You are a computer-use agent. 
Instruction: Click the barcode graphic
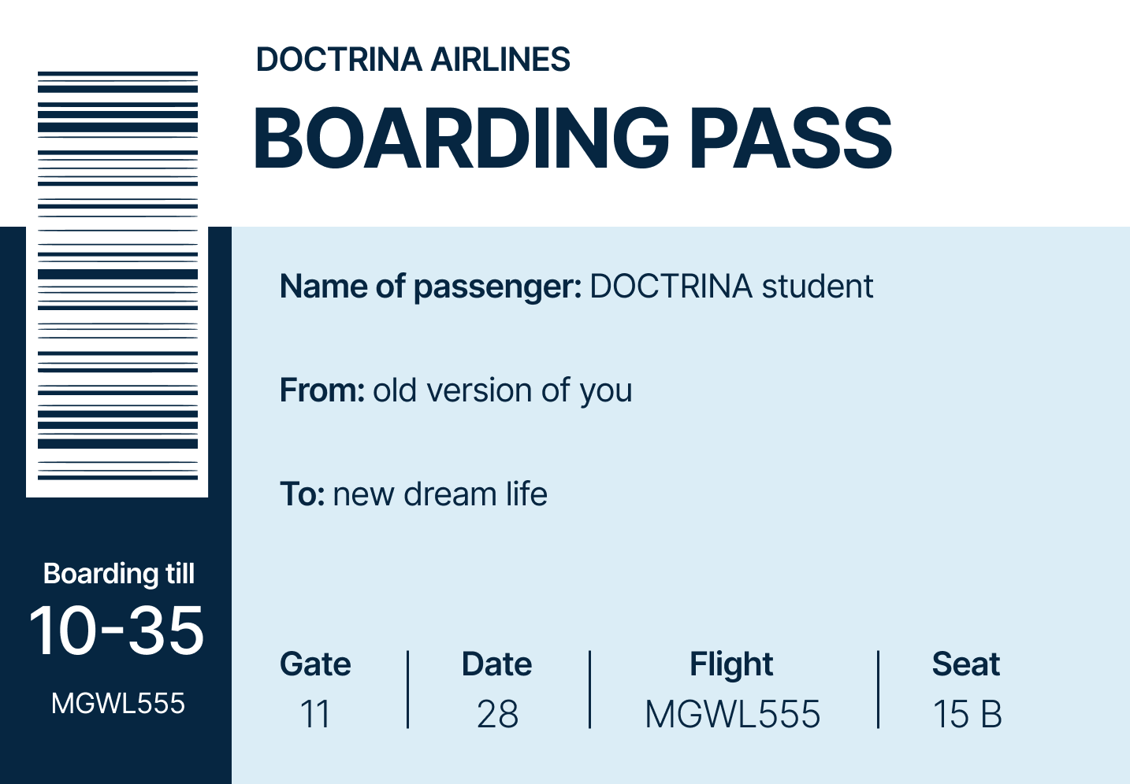tap(117, 276)
